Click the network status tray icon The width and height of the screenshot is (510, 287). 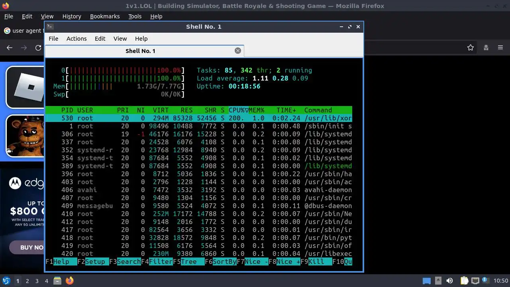(475, 281)
